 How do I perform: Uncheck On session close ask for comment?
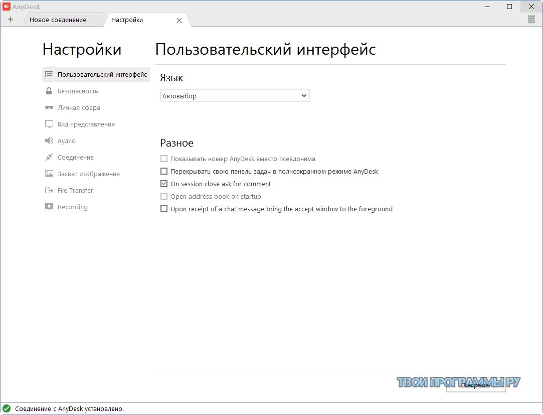[x=164, y=184]
